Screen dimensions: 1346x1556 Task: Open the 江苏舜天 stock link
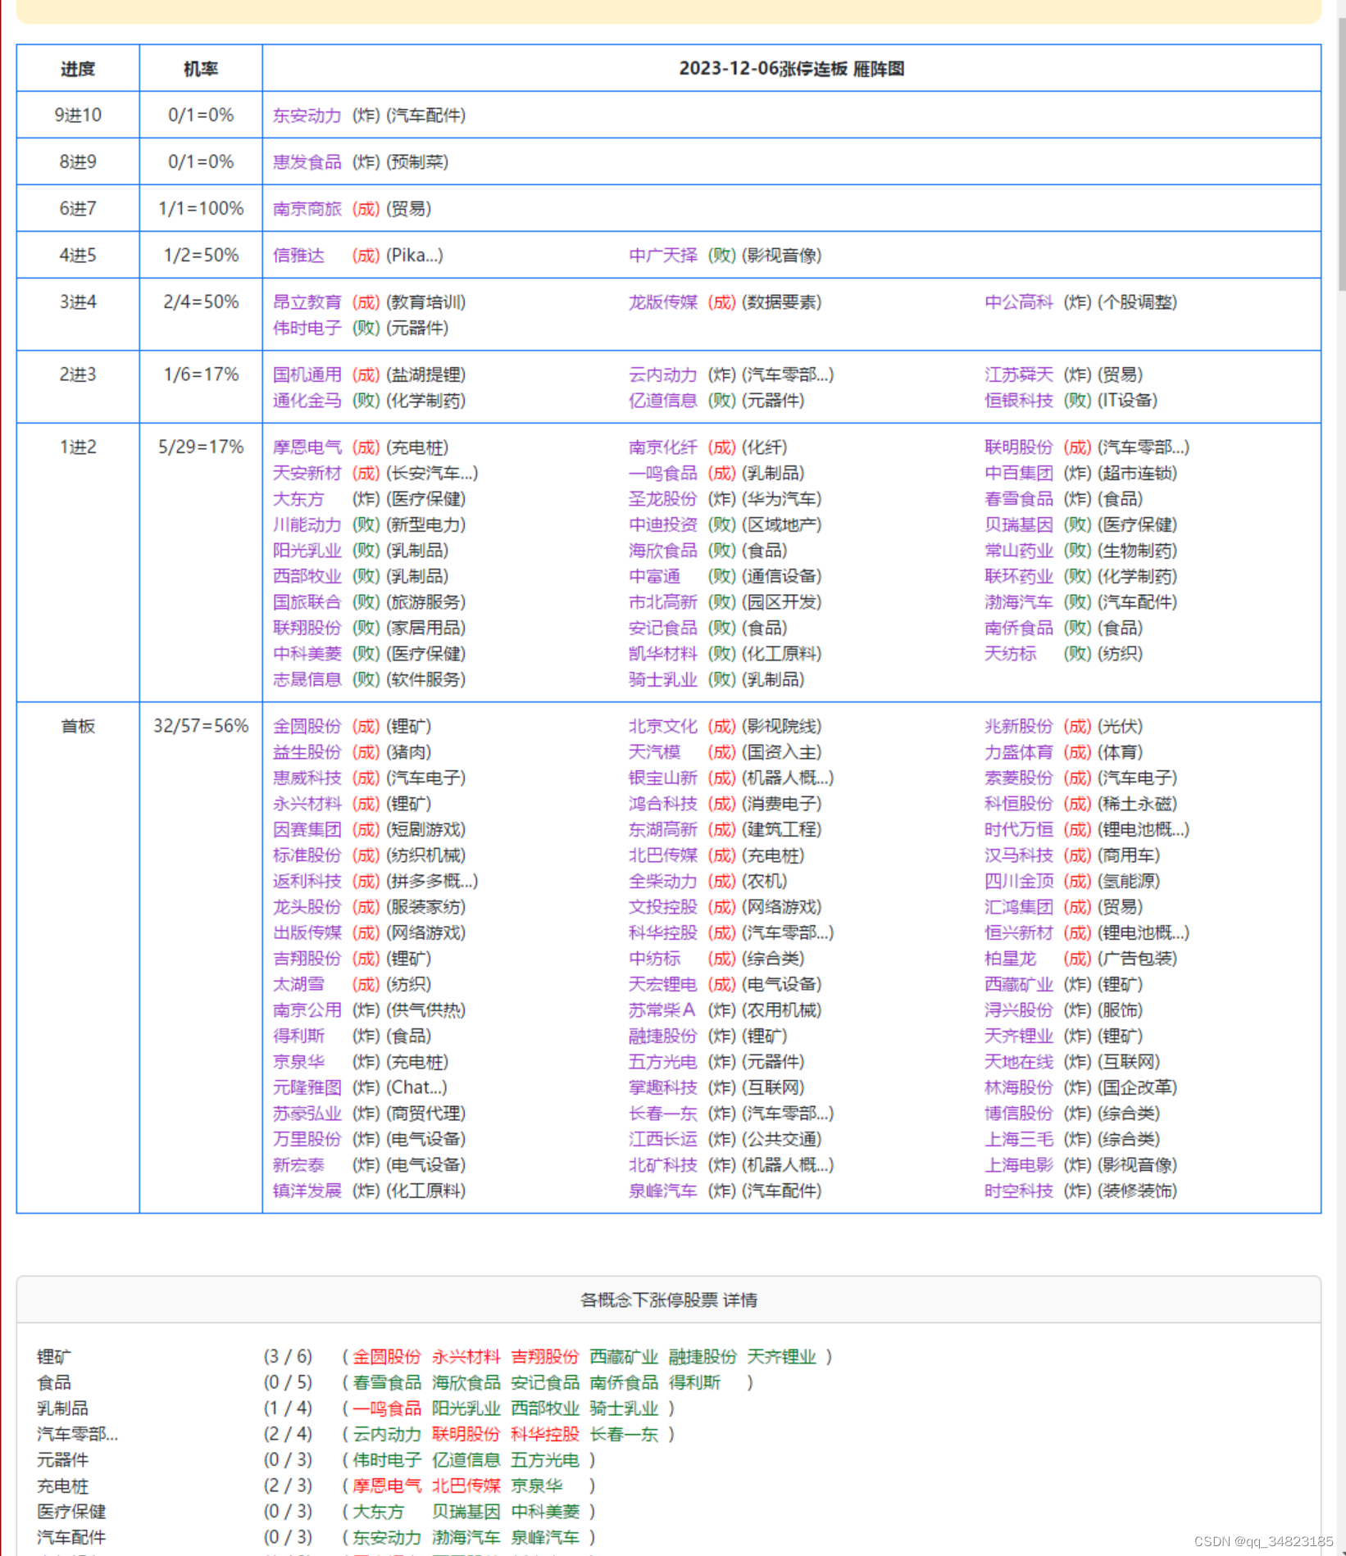tap(1019, 374)
